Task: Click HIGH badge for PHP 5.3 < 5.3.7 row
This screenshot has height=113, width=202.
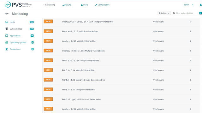Action: pos(48,89)
